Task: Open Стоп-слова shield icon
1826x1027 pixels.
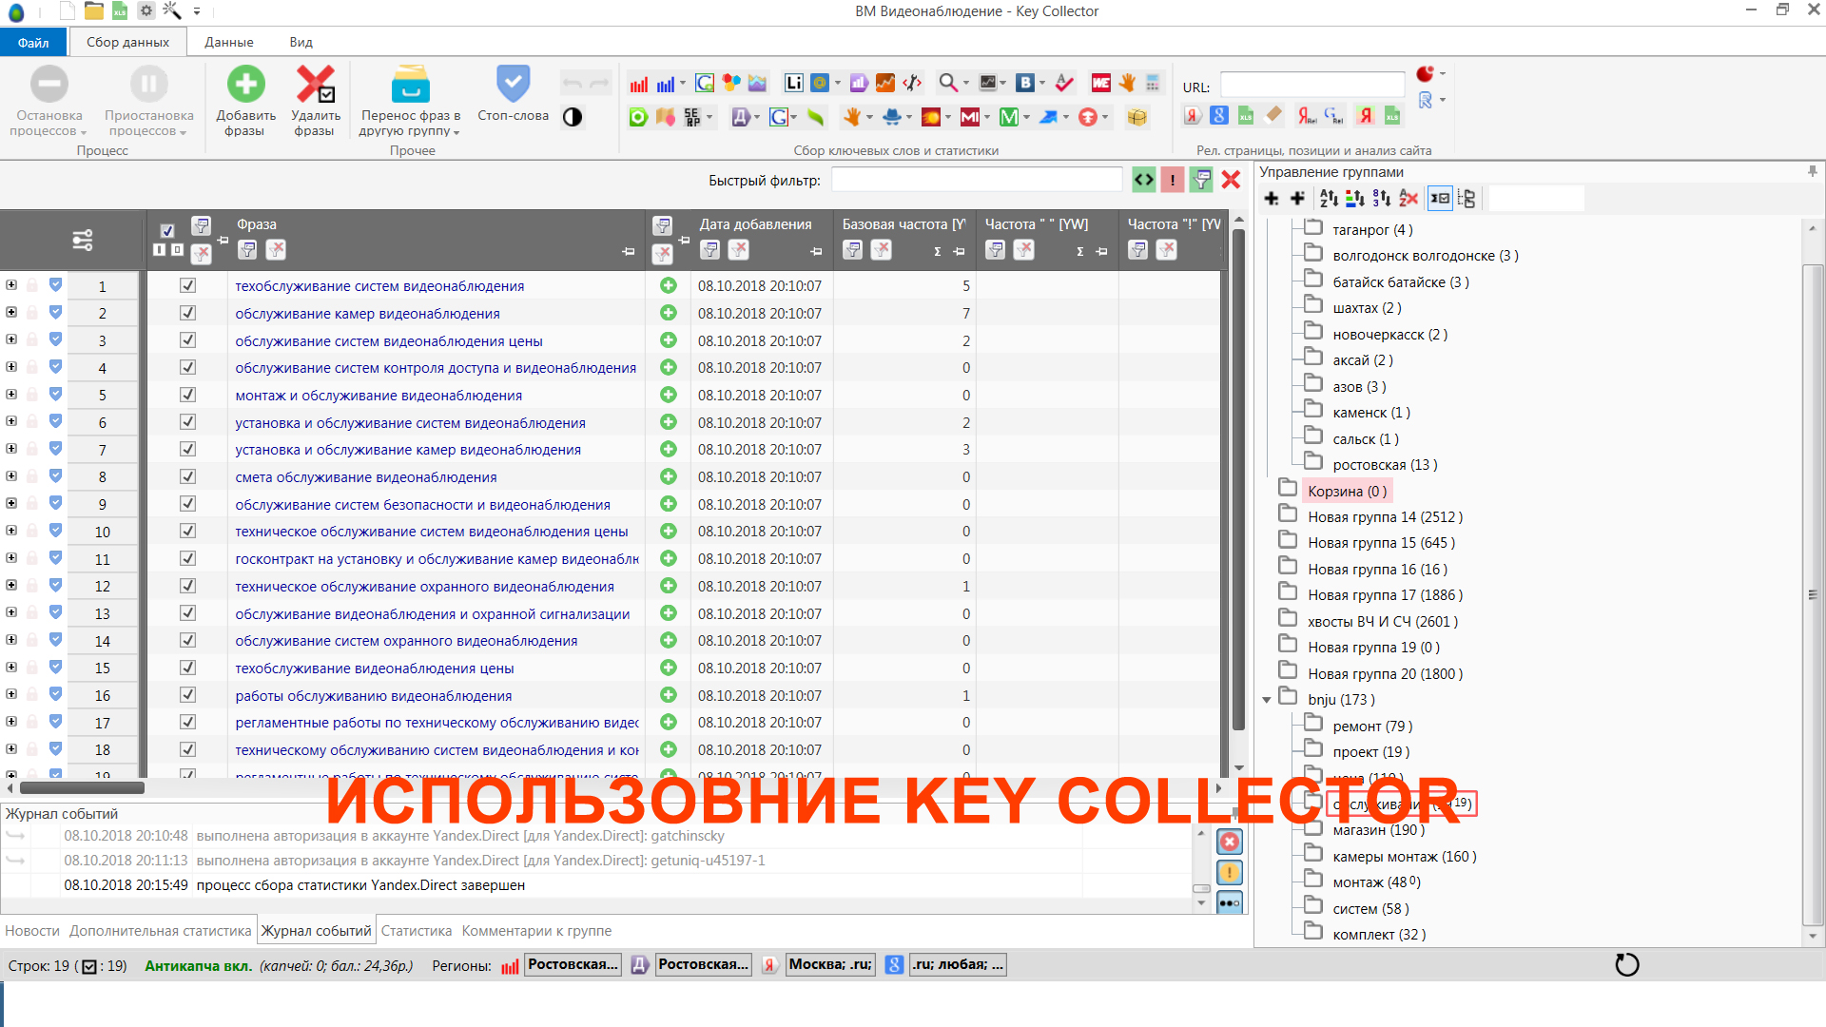Action: pyautogui.click(x=513, y=84)
